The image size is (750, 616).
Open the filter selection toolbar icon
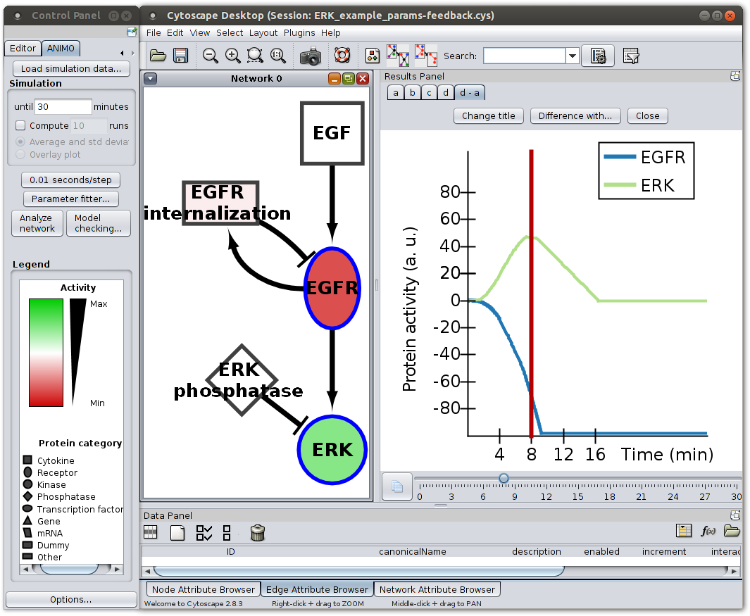tap(632, 56)
